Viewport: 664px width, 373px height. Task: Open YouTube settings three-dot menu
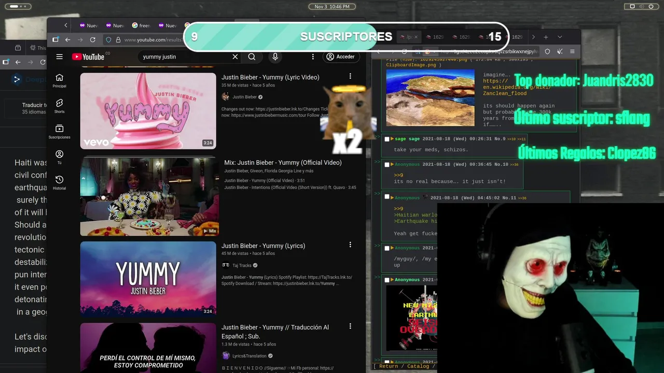313,57
